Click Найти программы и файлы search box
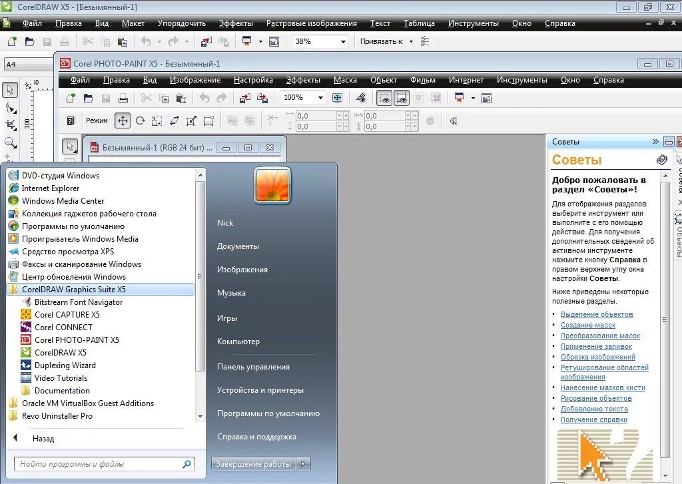 105,464
